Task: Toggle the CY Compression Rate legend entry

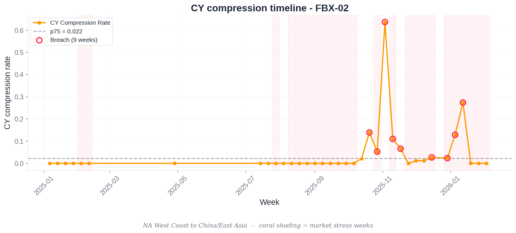Action: point(80,23)
